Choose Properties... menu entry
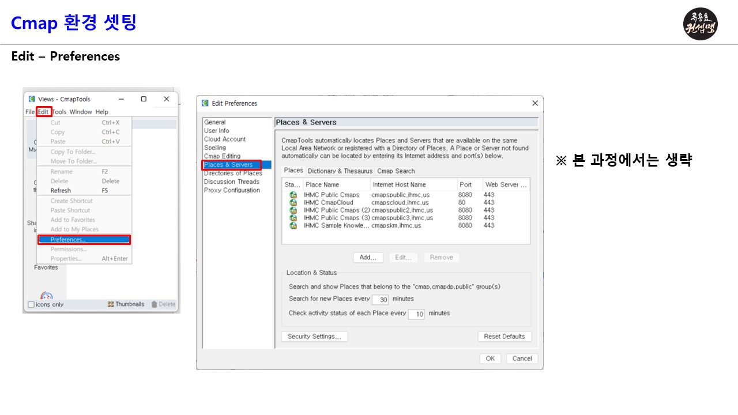Image resolution: width=738 pixels, height=415 pixels. coord(84,259)
